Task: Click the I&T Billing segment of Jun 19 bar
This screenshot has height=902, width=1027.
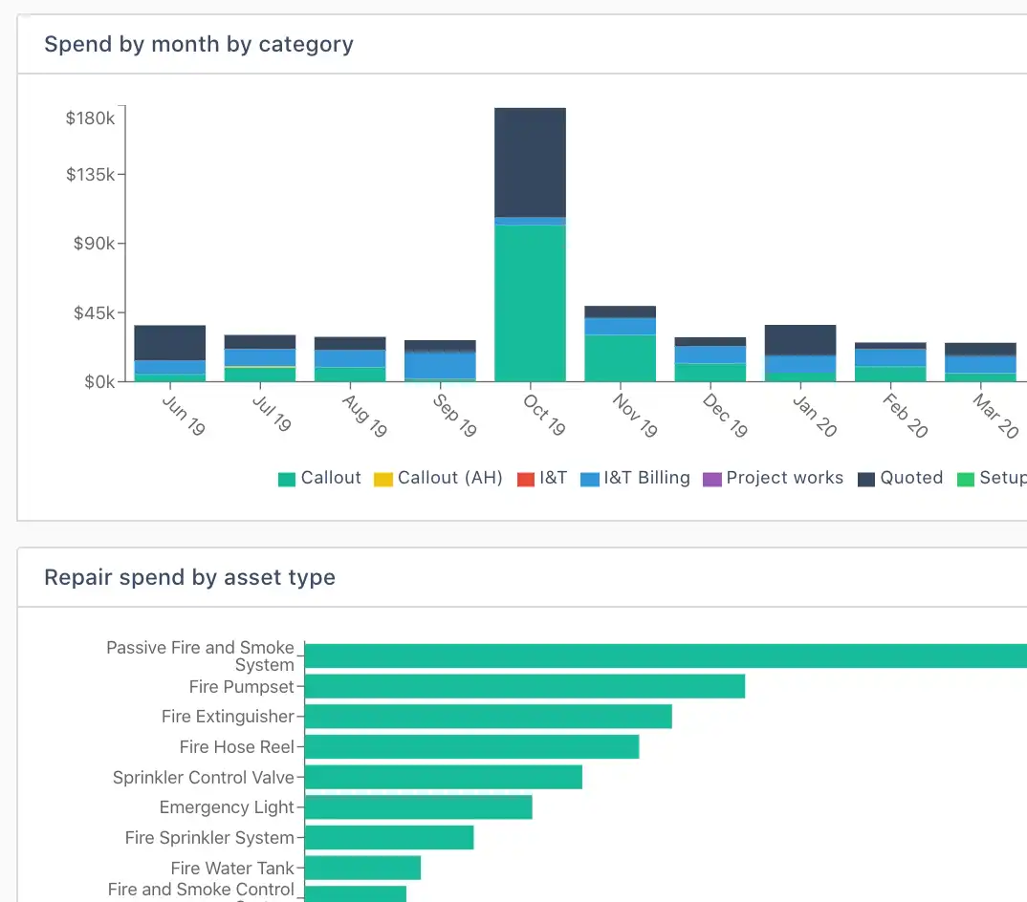Action: tap(169, 367)
